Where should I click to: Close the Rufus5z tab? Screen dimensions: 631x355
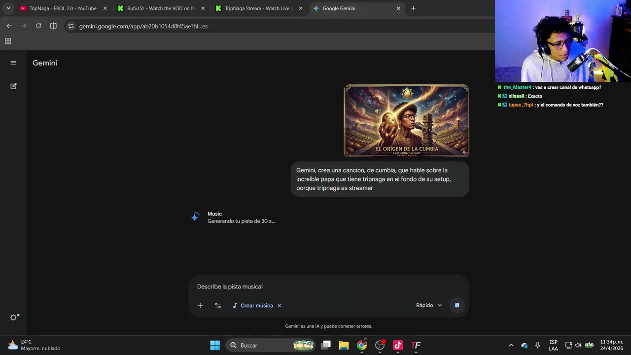pyautogui.click(x=203, y=8)
